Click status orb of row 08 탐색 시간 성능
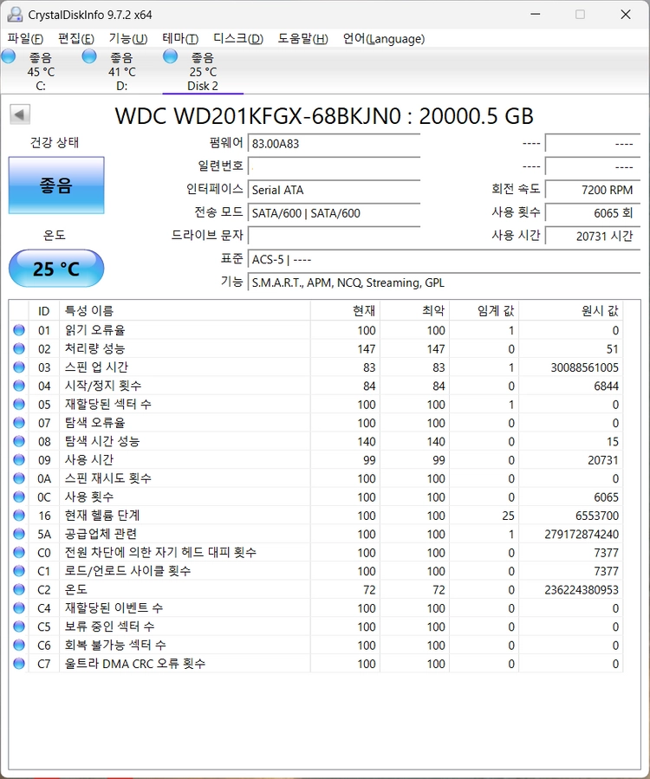Screen dimensions: 650x779 [19, 441]
